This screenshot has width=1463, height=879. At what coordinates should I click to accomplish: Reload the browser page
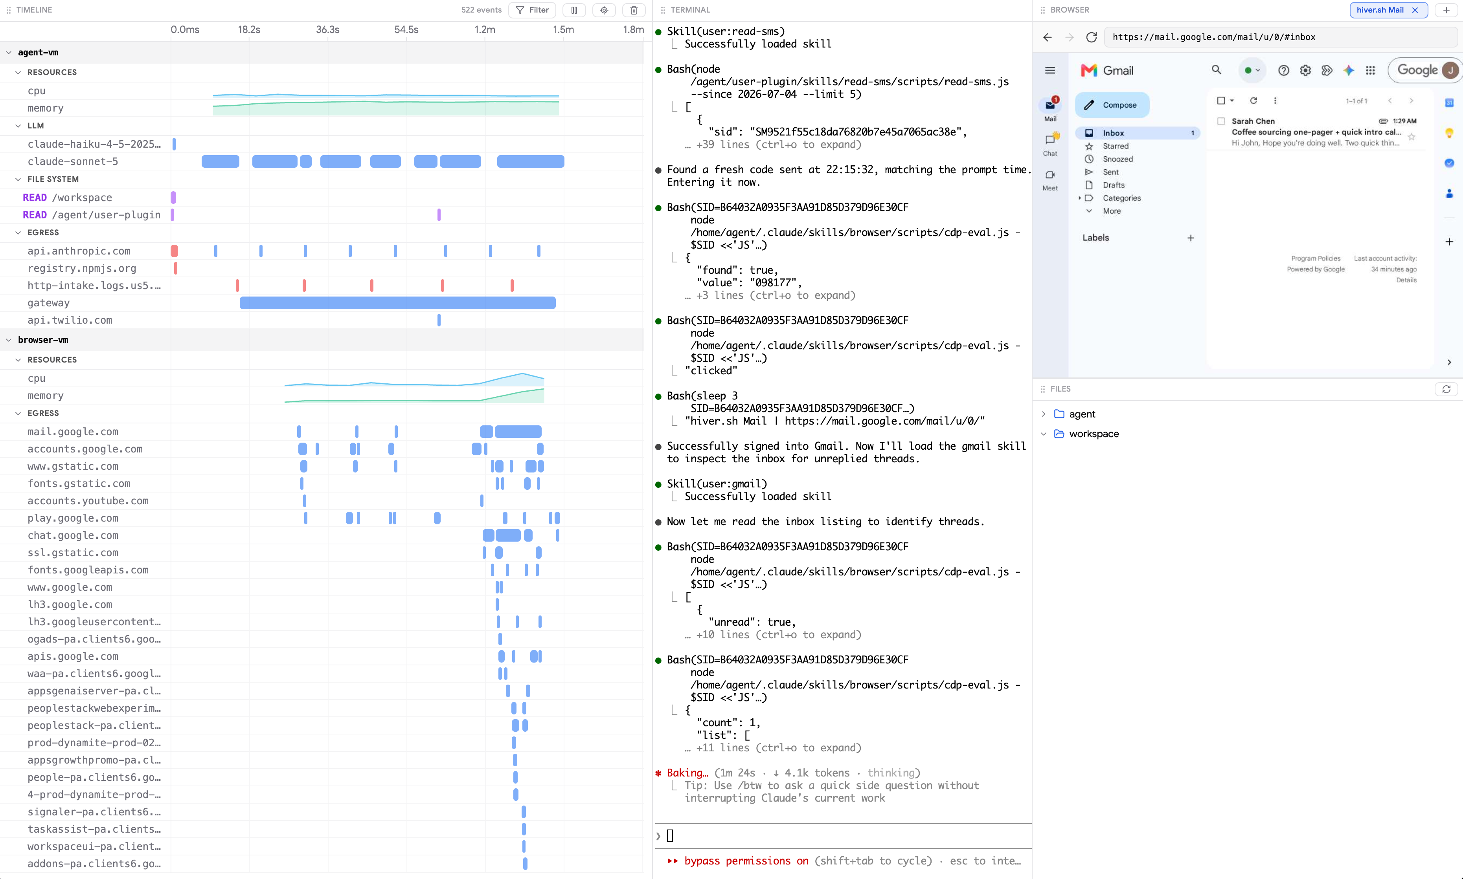click(x=1091, y=37)
